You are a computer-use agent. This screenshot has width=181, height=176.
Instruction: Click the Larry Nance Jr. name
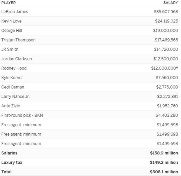click(x=15, y=96)
